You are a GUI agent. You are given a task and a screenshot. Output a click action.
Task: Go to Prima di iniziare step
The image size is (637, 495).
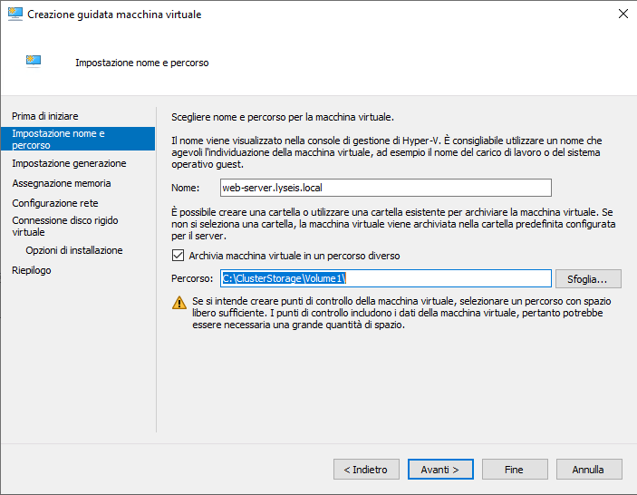(45, 116)
